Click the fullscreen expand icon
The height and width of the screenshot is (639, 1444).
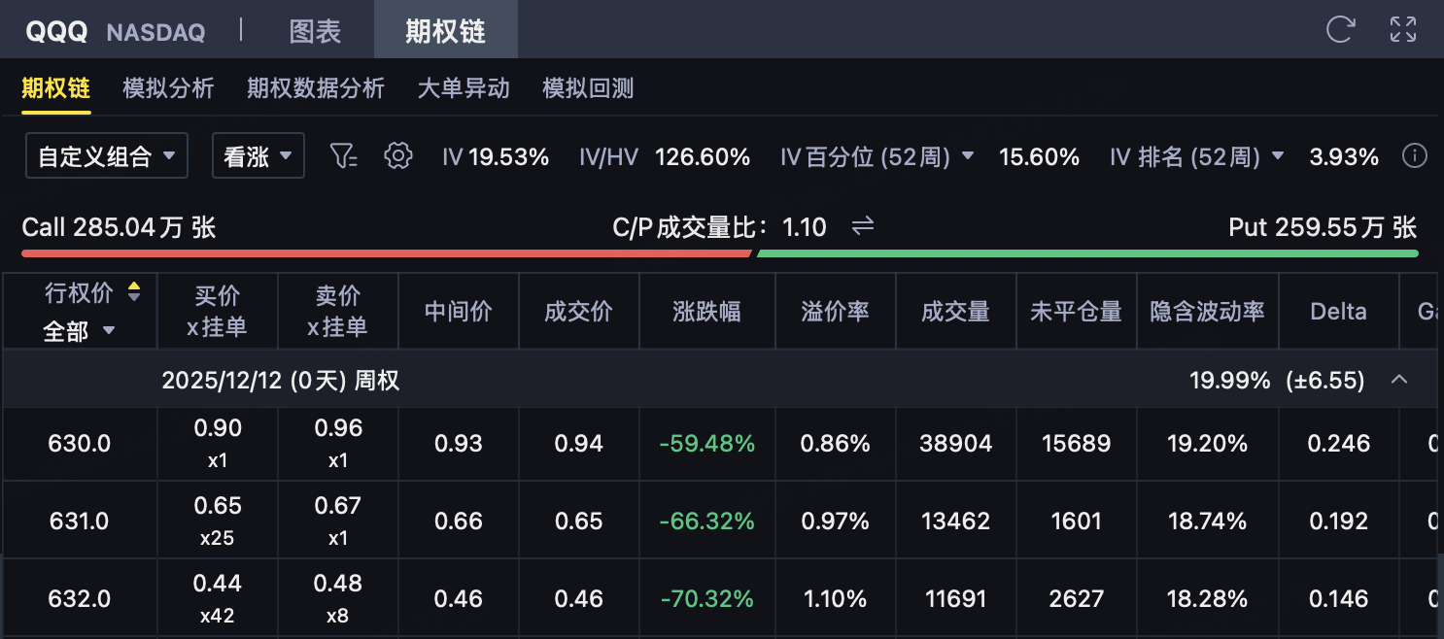tap(1402, 29)
